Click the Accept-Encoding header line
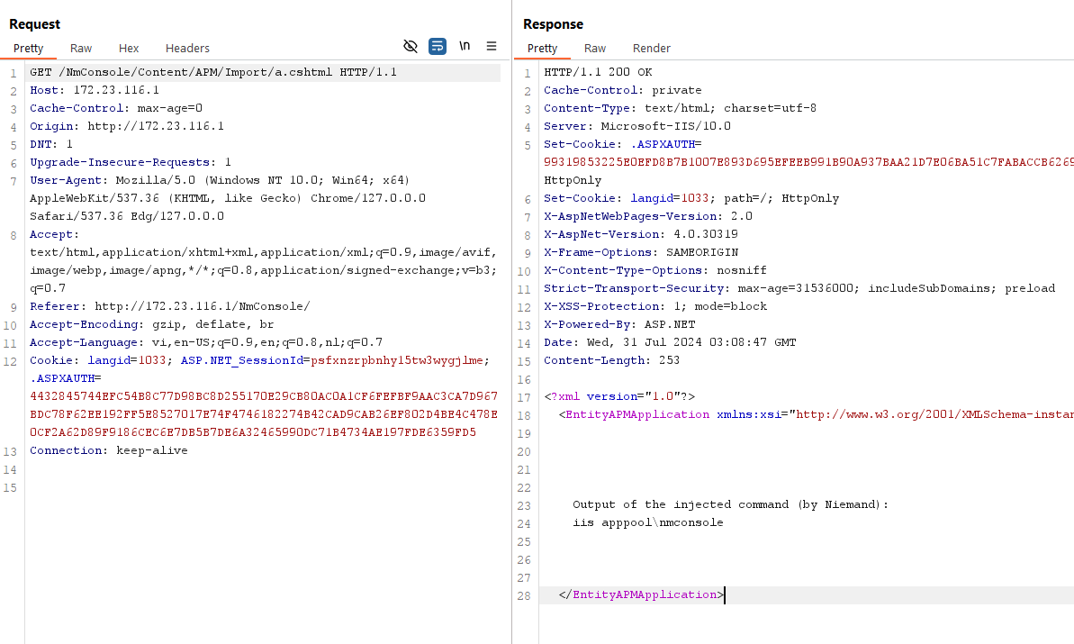This screenshot has height=644, width=1074. (x=151, y=324)
